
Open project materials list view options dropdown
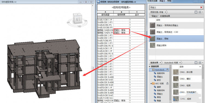click(201, 12)
